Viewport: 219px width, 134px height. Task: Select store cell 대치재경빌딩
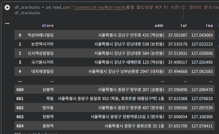(42, 71)
